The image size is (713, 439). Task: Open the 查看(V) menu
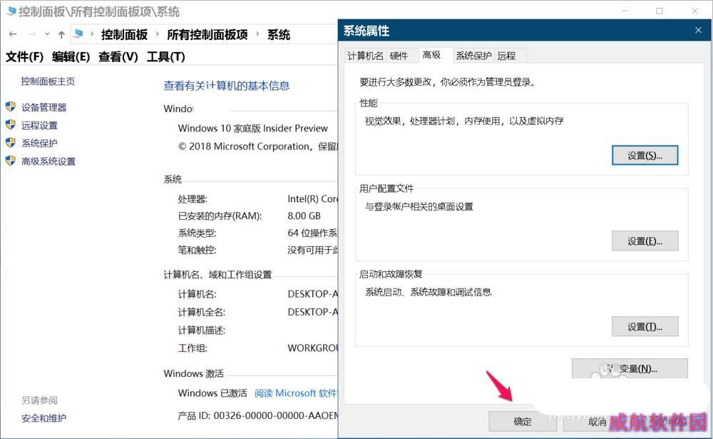118,56
